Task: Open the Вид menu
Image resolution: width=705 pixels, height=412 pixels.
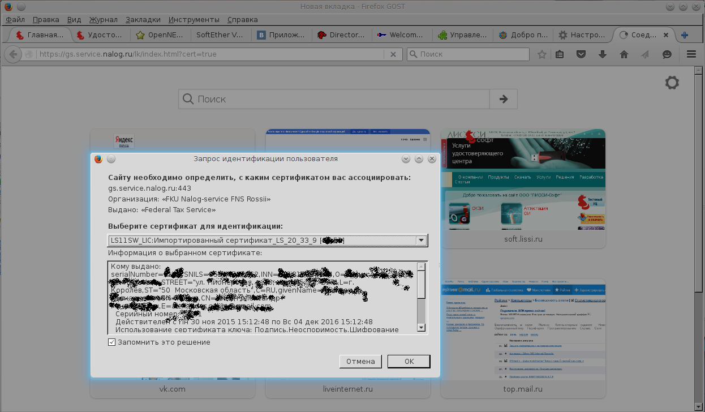Action: point(74,19)
